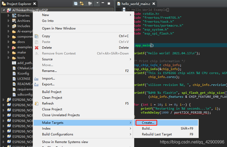Click Rebuild Last Target

(x=166, y=134)
